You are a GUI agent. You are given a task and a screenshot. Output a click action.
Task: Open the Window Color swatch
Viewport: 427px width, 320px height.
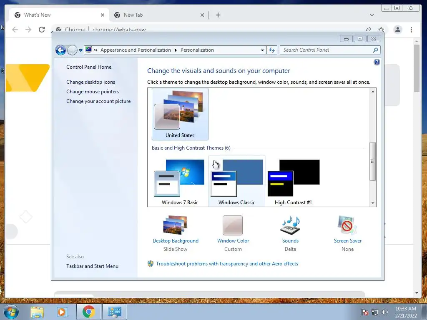tap(233, 225)
